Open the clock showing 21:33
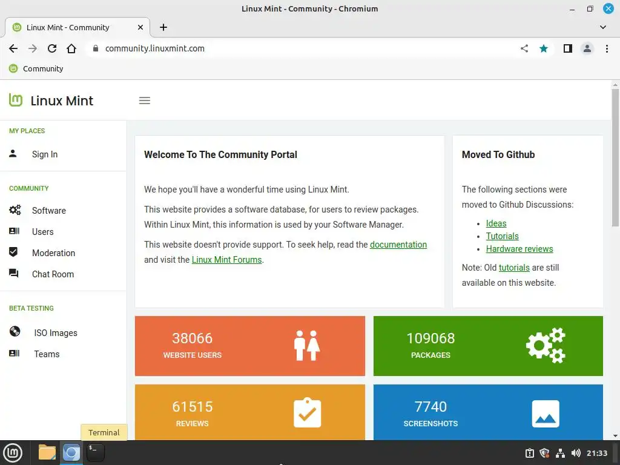The image size is (620, 465). coord(597,453)
